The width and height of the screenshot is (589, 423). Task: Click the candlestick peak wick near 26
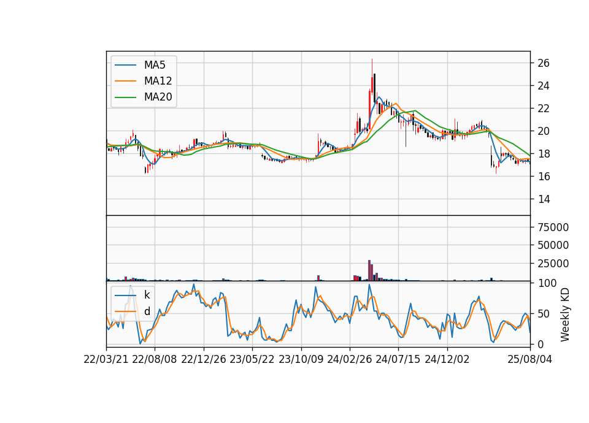click(372, 67)
